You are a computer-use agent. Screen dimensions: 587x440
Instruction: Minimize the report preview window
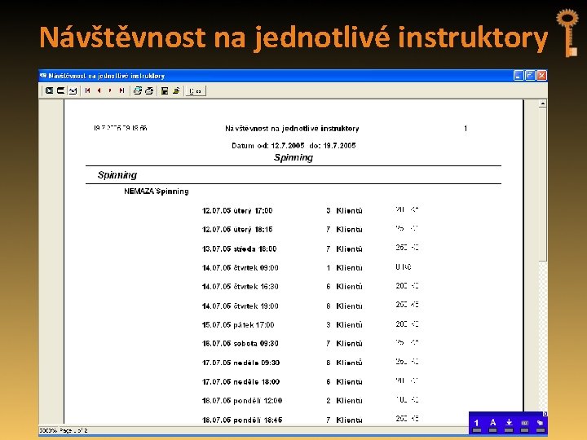click(x=519, y=76)
